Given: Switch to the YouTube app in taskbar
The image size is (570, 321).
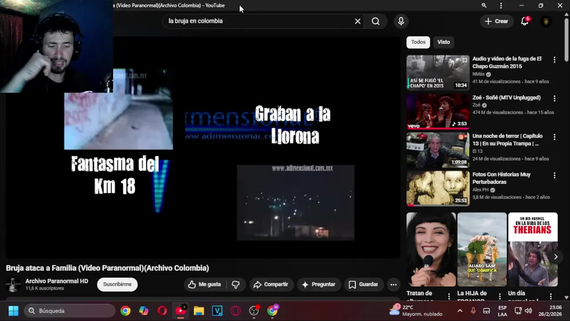Looking at the screenshot, I should (x=180, y=311).
